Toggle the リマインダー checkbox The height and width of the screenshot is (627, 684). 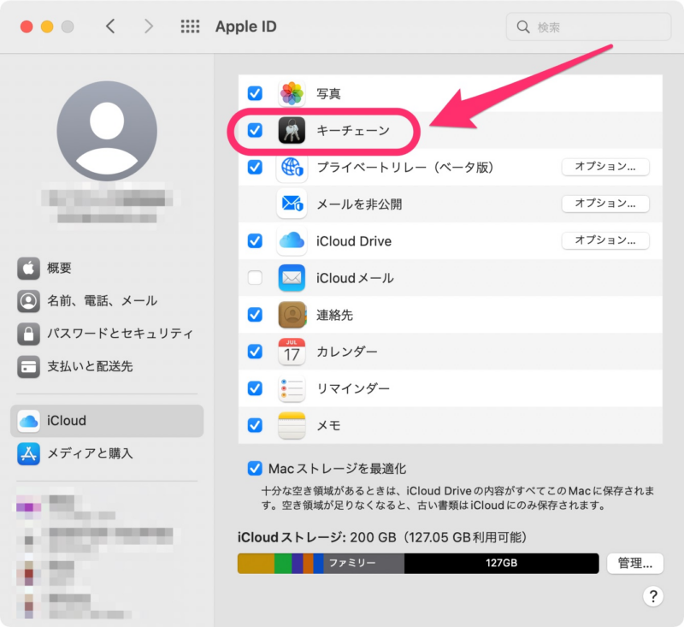pyautogui.click(x=255, y=388)
